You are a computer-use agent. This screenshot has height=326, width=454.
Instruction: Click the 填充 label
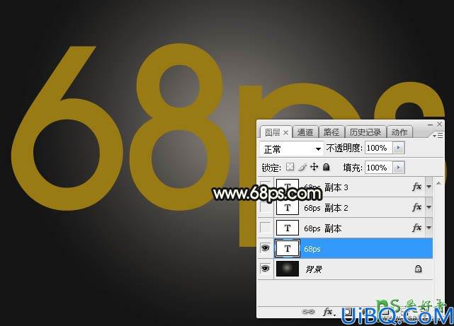click(353, 168)
